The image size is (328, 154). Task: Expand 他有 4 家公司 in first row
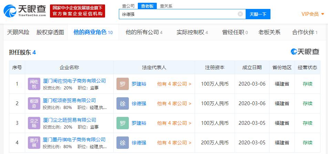[174, 84]
